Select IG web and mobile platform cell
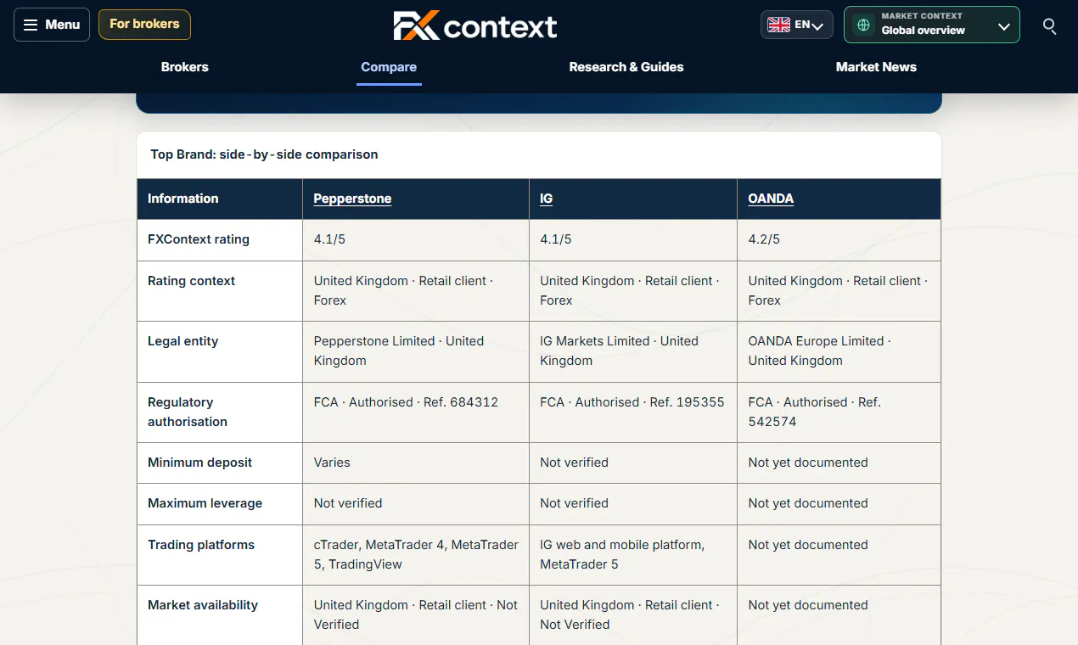Screen dimensions: 1078x645 (633, 555)
